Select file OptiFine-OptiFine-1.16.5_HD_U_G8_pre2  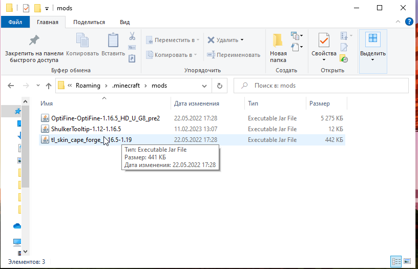coord(106,118)
